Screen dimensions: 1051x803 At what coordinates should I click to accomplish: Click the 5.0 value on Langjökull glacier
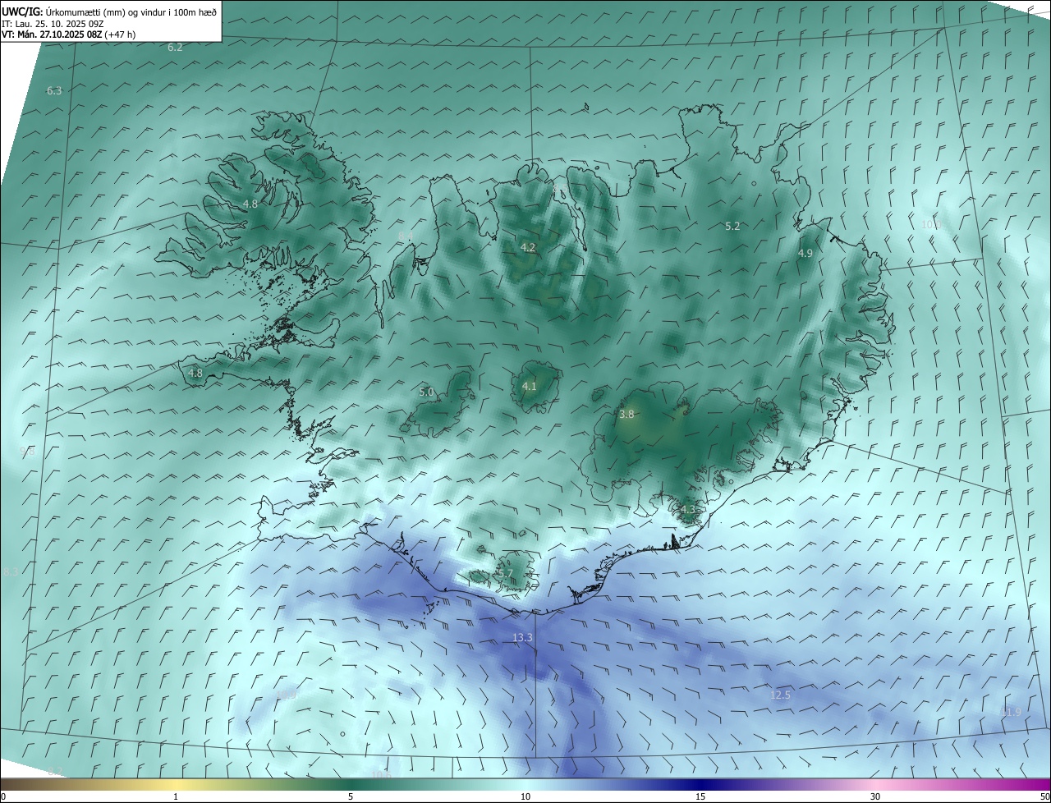(x=426, y=392)
